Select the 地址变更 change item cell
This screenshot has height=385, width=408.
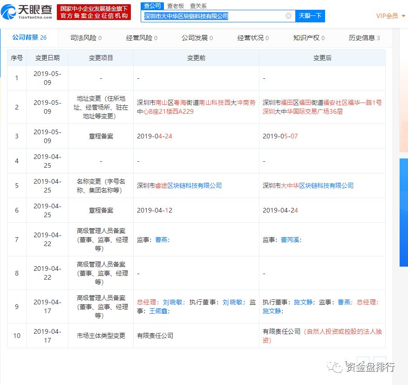pyautogui.click(x=101, y=107)
